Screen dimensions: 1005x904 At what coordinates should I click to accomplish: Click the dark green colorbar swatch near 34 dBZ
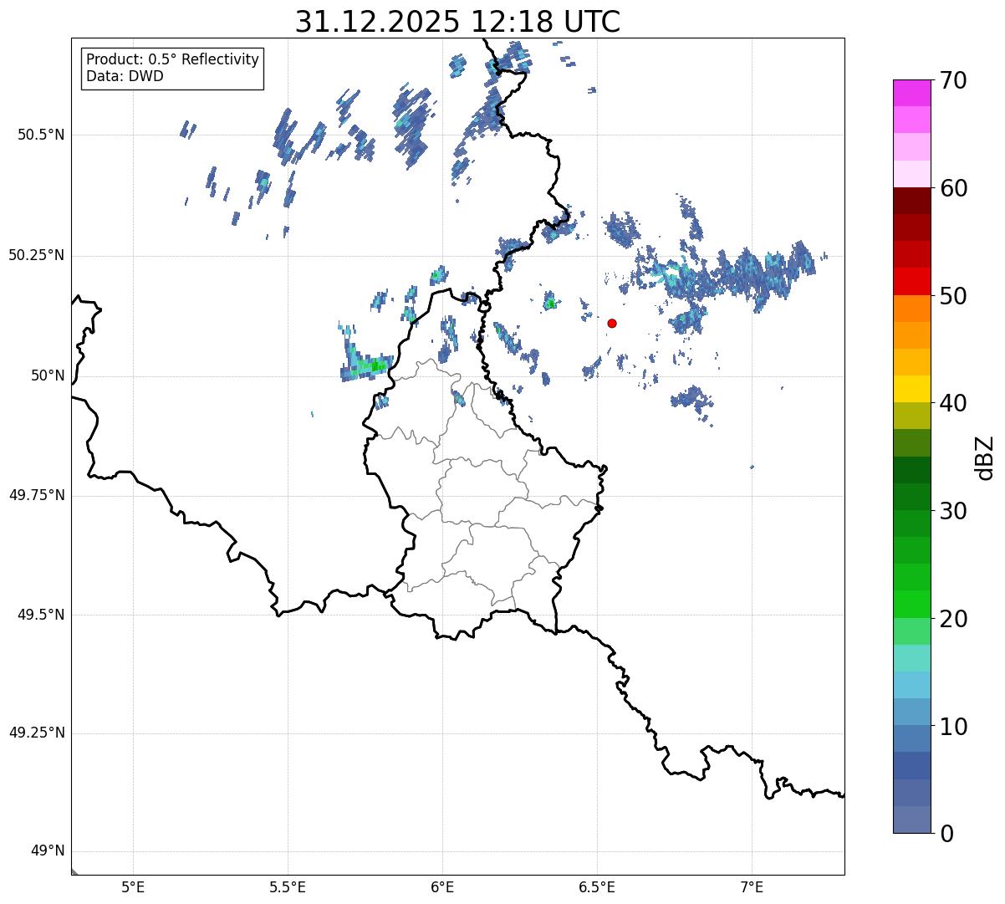911,470
